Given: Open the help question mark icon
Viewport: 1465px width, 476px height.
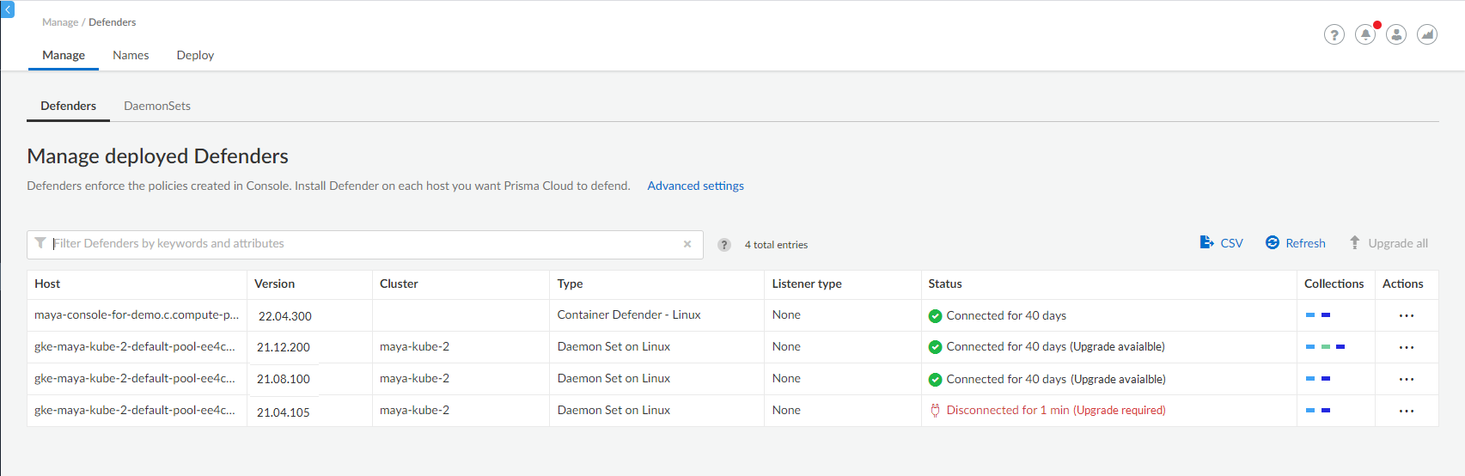Looking at the screenshot, I should [x=1334, y=34].
